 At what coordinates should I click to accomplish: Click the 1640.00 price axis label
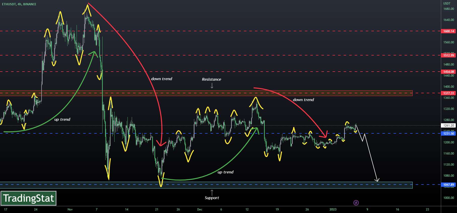449,20
